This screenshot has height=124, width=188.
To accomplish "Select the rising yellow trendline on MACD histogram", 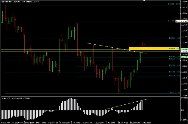I will (x=127, y=104).
